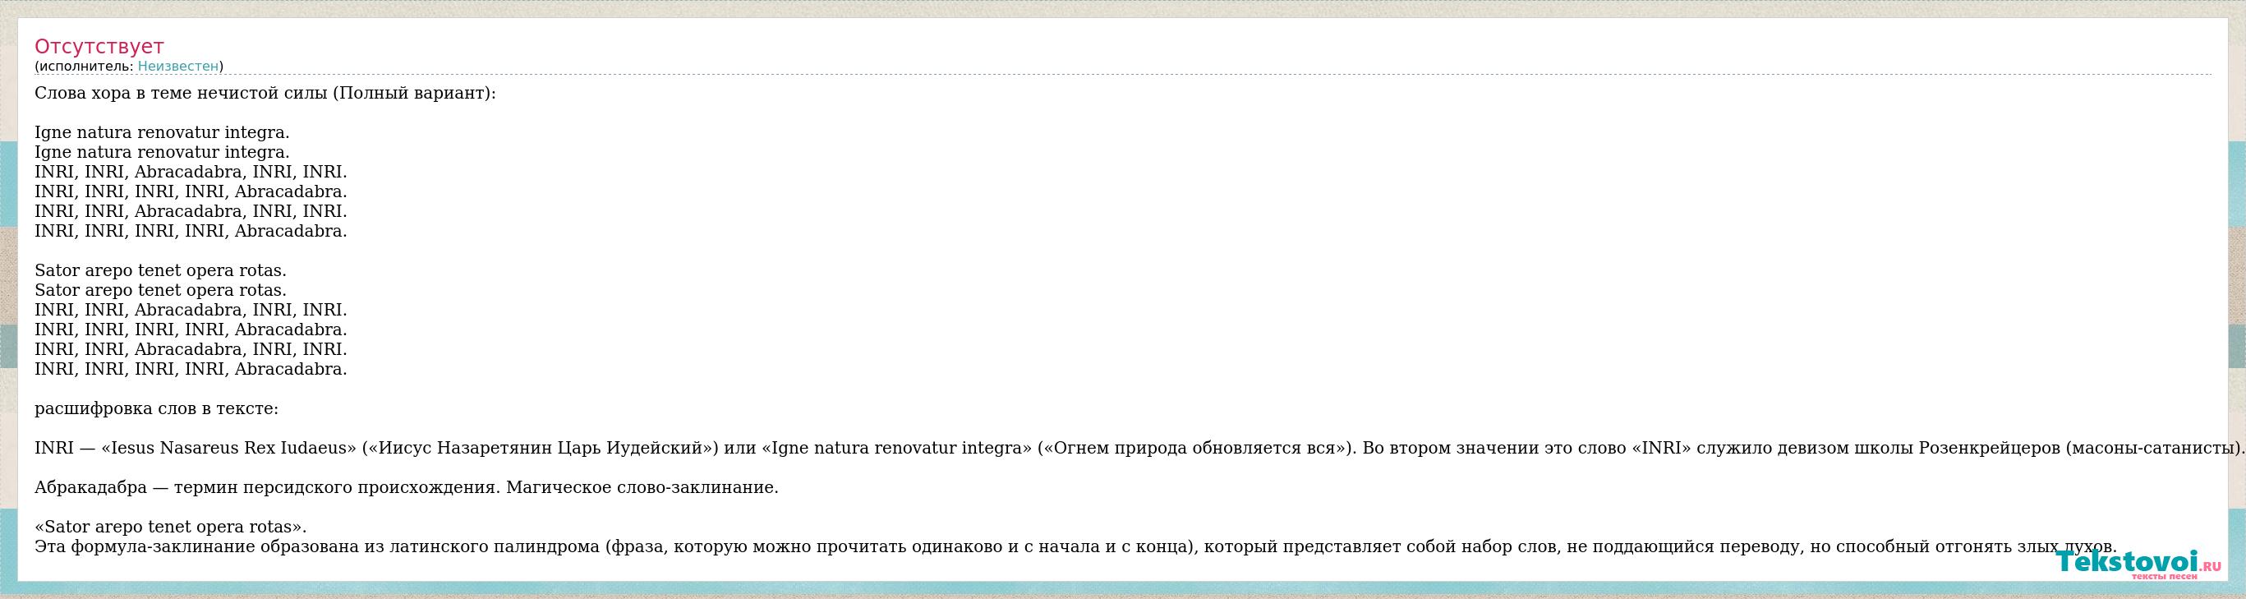The image size is (2246, 599).
Task: Click the paragraph starting 'INRI — «Iesus Nasareus'
Action: pyautogui.click(x=1139, y=448)
